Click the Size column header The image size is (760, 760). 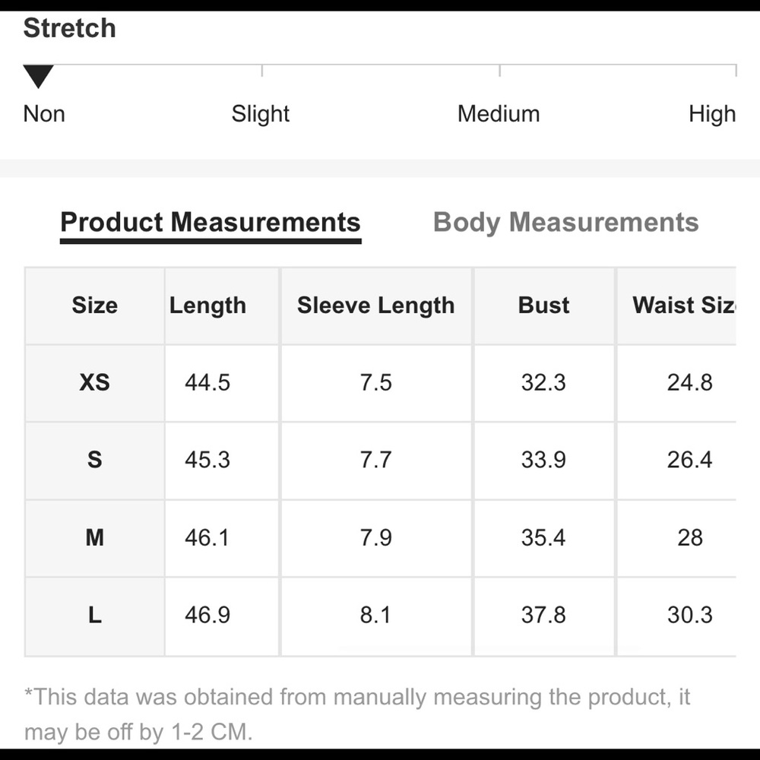pyautogui.click(x=94, y=306)
